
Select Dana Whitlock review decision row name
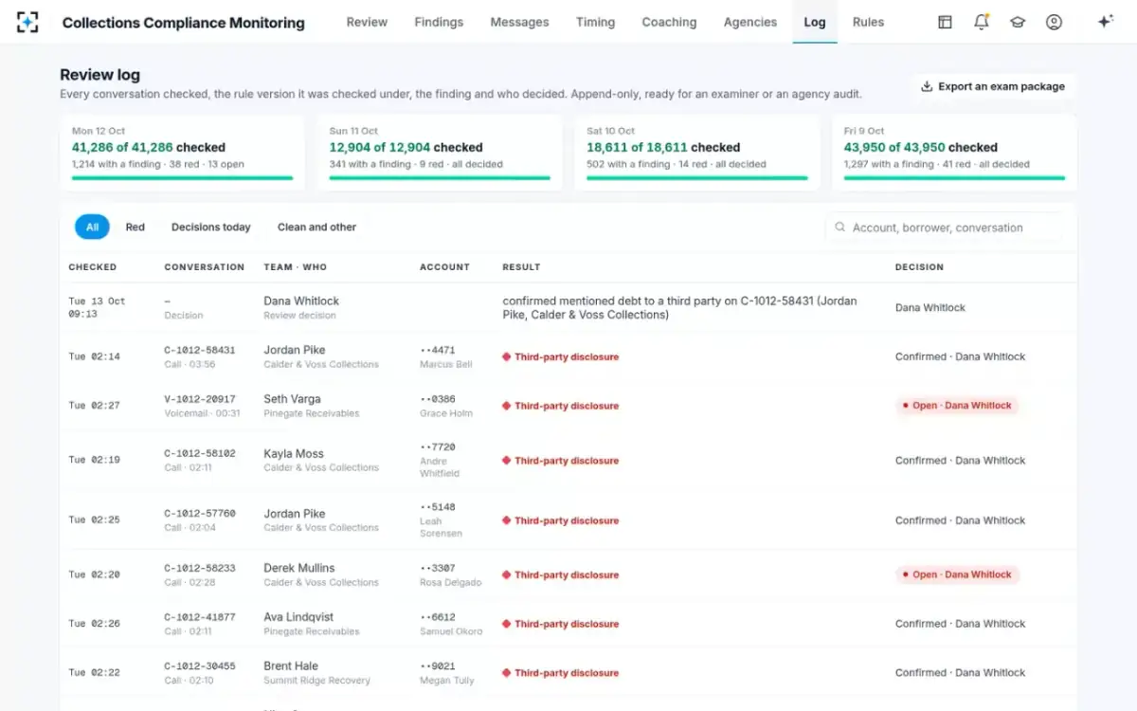[301, 301]
